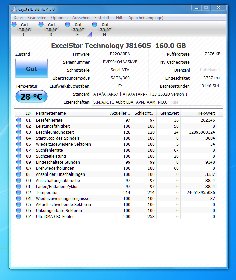Screen dimensions: 236x280
Task: Click the Unkorrigierbare Sektoren parameter name
Action: [x=59, y=210]
